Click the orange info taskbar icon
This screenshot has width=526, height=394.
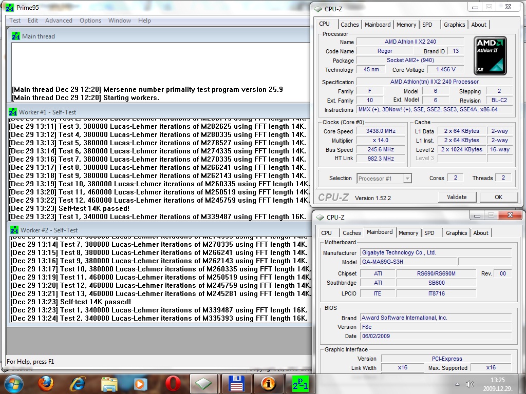coord(268,384)
